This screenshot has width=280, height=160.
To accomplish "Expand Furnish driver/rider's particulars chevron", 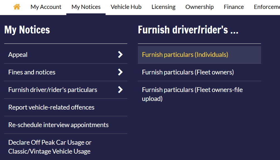I will [x=120, y=90].
